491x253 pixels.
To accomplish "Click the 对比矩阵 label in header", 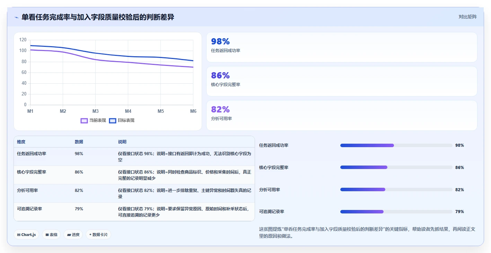I will pyautogui.click(x=467, y=17).
